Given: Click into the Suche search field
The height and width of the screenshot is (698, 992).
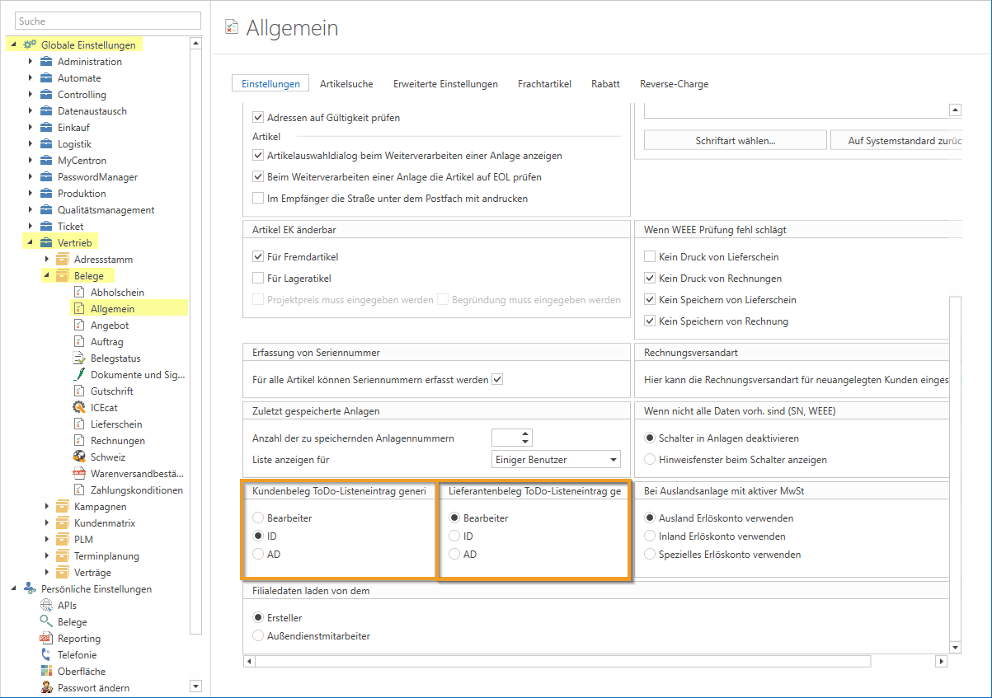Looking at the screenshot, I should pos(108,21).
